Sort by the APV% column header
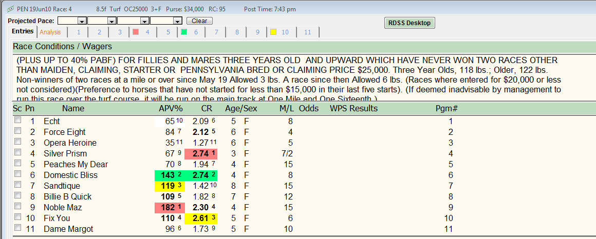Viewport: 596px width, 239px height. tap(171, 109)
